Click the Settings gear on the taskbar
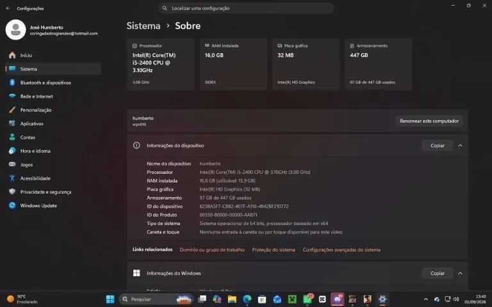The width and height of the screenshot is (492, 307). [382, 299]
